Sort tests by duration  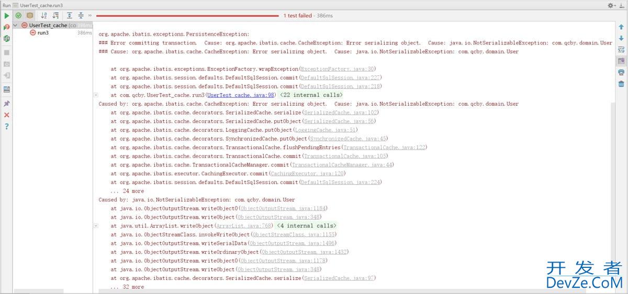coord(55,16)
